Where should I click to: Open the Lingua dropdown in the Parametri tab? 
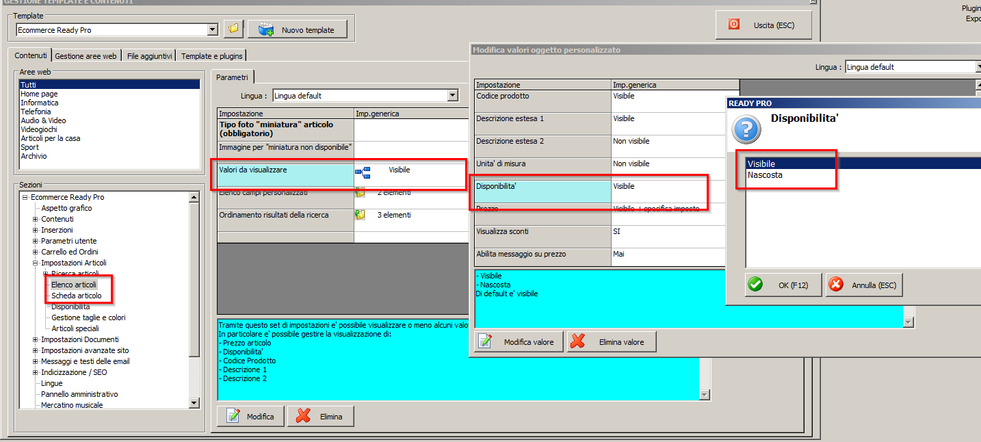[452, 95]
